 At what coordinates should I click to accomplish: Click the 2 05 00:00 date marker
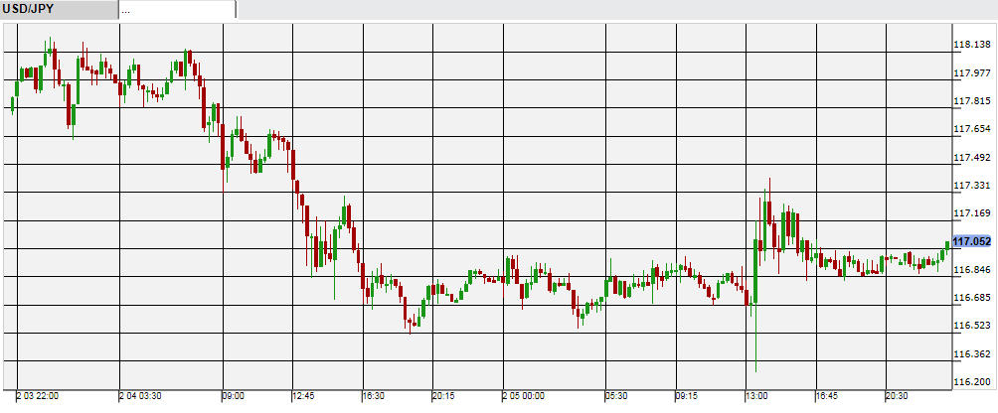pos(524,395)
